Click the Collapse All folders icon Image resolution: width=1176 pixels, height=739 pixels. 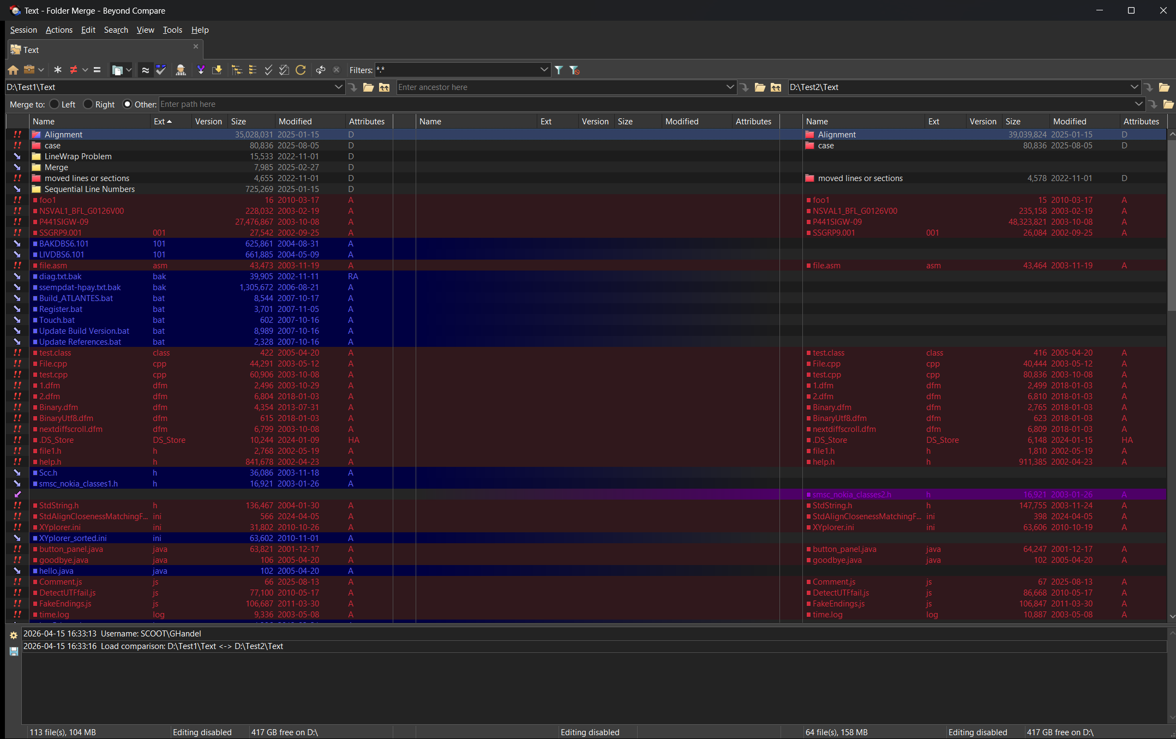[253, 70]
